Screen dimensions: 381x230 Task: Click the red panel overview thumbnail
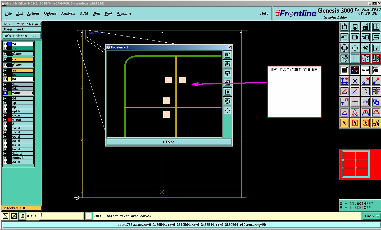point(360,164)
